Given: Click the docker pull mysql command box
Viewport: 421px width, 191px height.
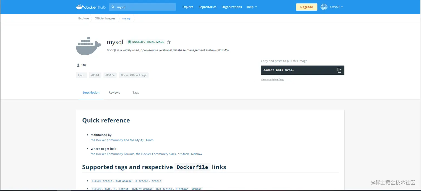Looking at the screenshot, I should click(302, 70).
